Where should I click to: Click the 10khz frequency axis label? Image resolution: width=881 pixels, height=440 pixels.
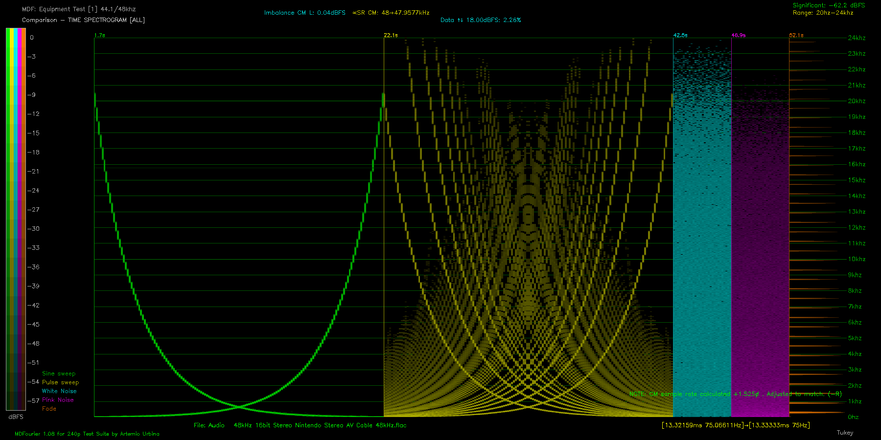[857, 259]
